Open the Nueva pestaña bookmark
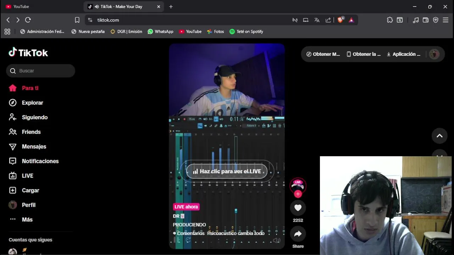This screenshot has width=454, height=255. pyautogui.click(x=88, y=32)
